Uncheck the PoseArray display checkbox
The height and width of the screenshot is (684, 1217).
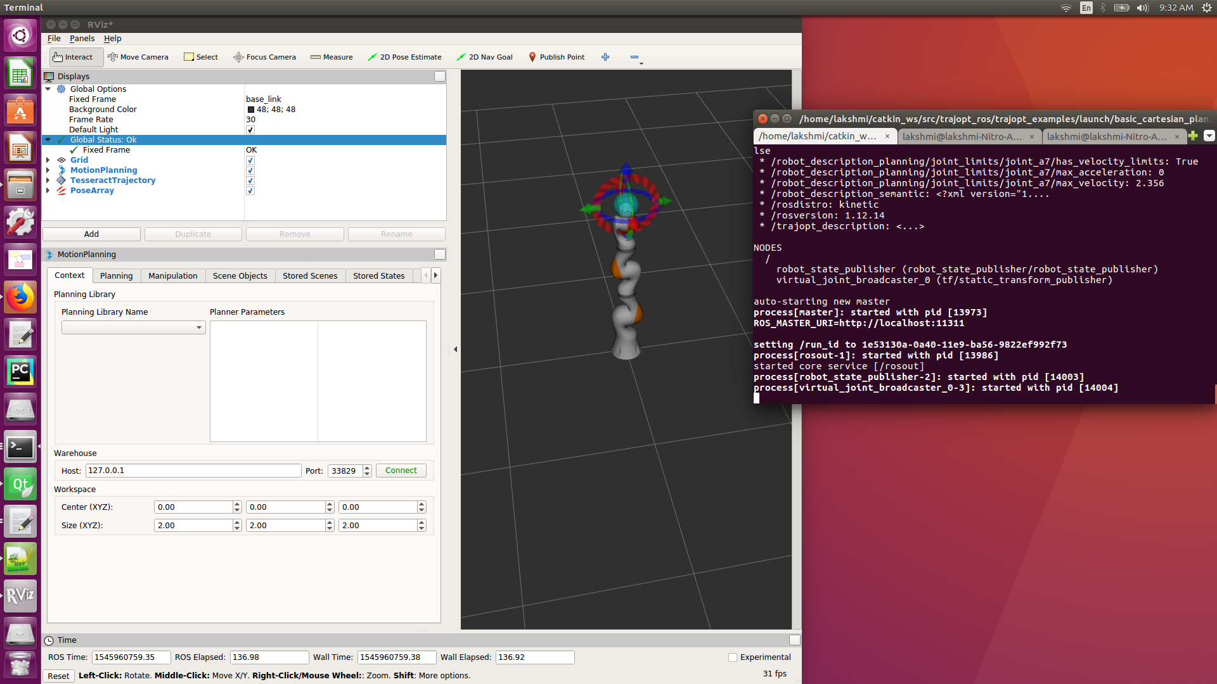coord(250,191)
